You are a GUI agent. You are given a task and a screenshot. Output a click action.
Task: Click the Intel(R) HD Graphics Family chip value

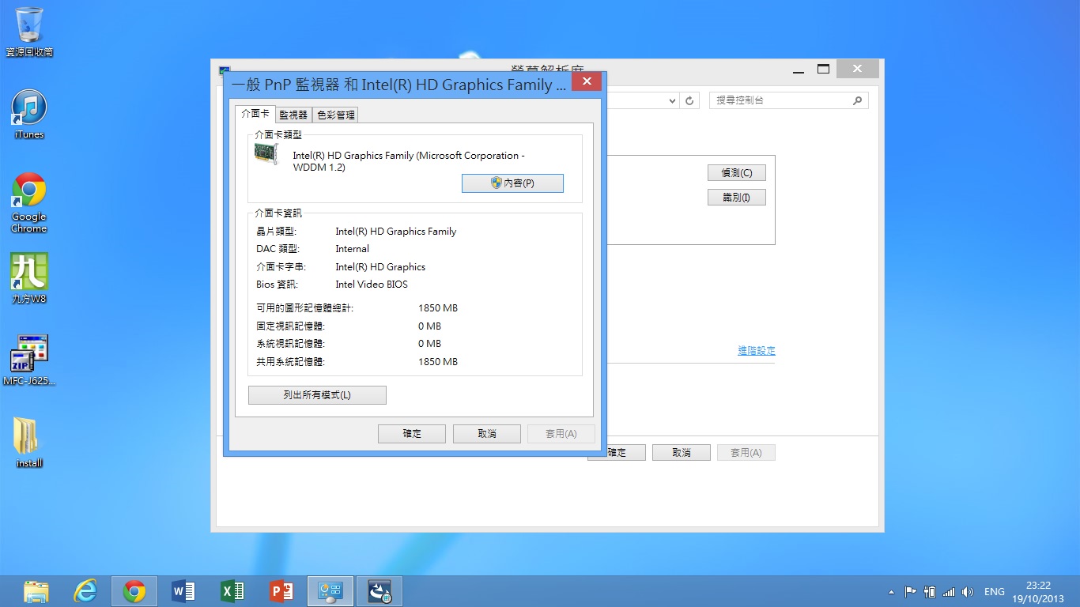point(396,232)
